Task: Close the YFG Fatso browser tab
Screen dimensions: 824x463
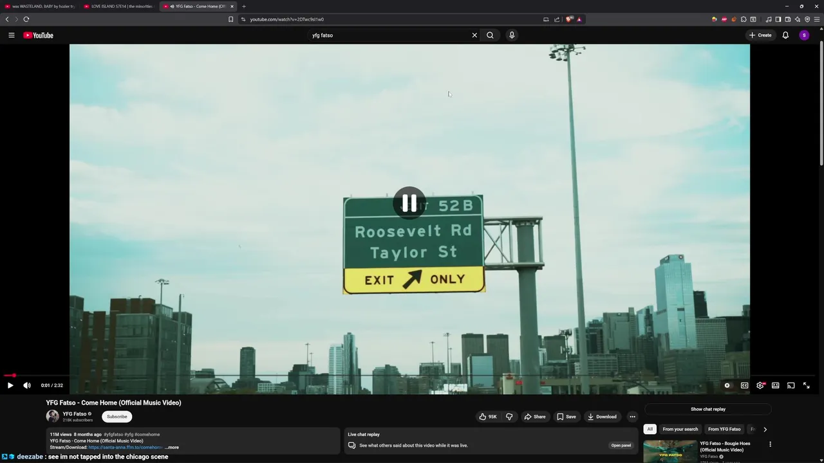Action: click(x=232, y=6)
